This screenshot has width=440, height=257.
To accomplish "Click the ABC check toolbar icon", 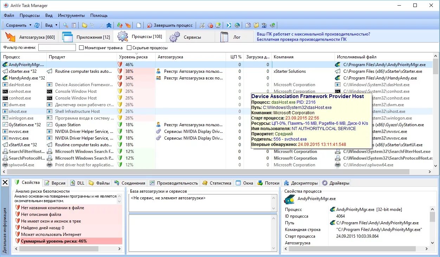I will coord(264,25).
